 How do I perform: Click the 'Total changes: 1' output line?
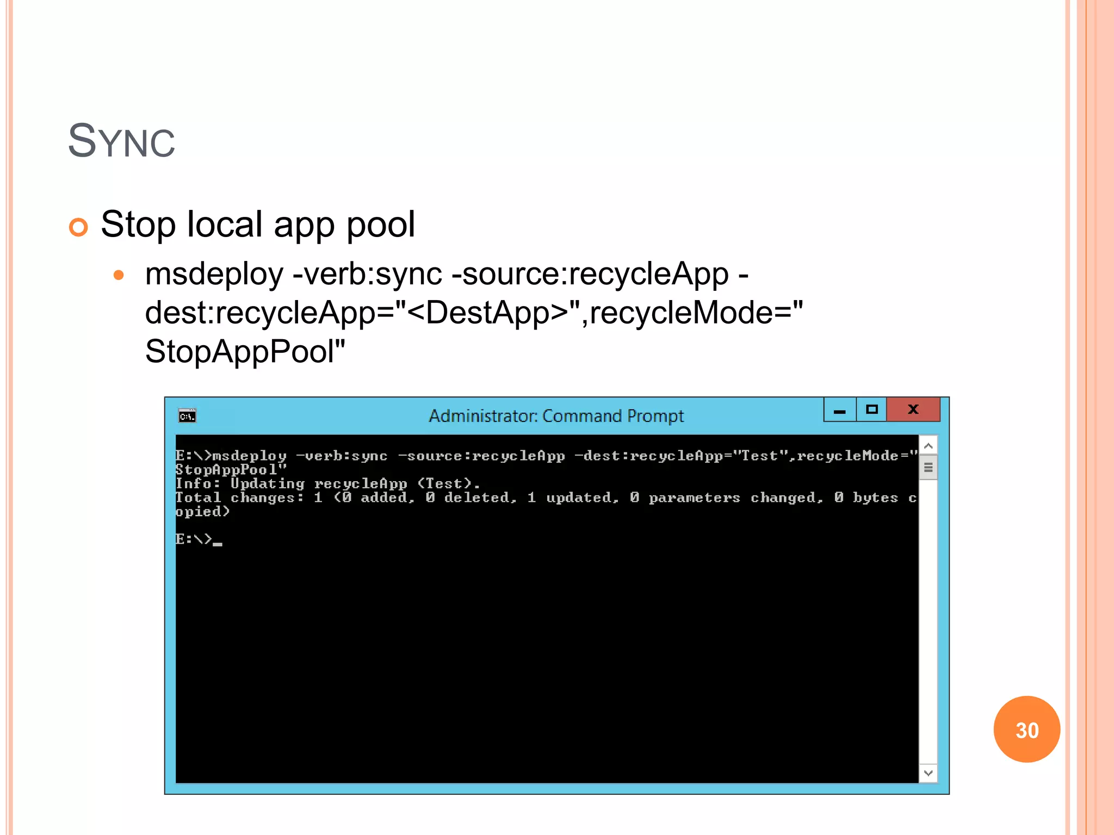(x=546, y=497)
